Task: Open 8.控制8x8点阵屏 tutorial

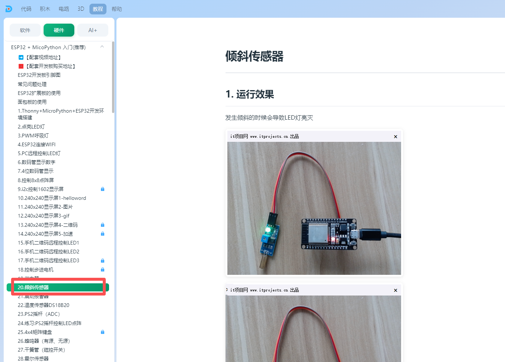Action: coord(36,180)
